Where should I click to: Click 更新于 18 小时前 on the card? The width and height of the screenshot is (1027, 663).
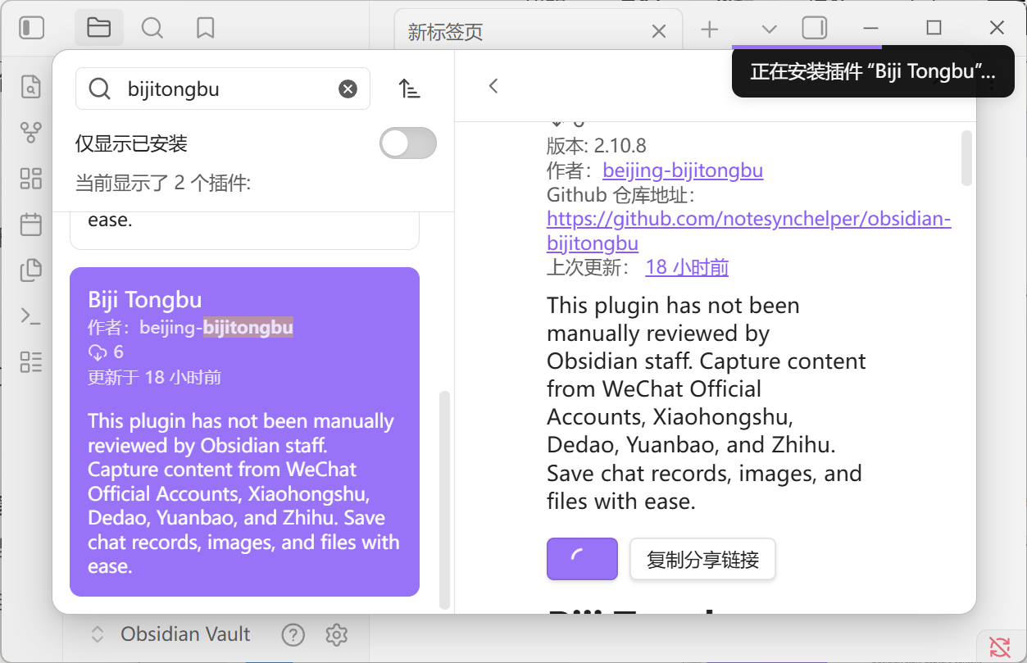(154, 378)
